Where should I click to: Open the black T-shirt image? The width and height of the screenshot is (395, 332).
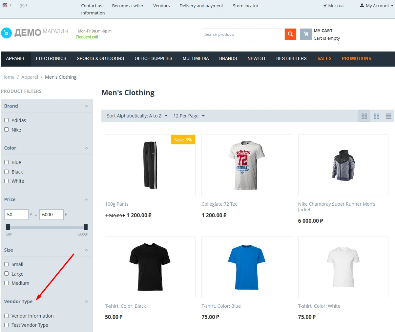(150, 267)
